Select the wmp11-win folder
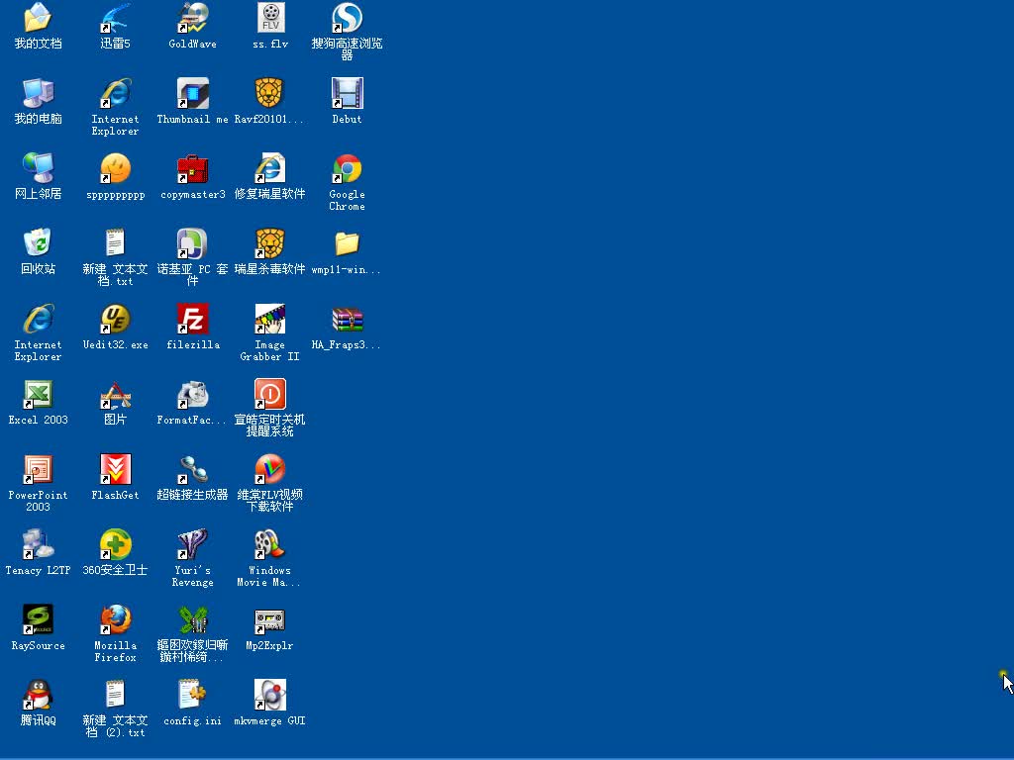Screen dimensions: 1014x760 coord(347,244)
